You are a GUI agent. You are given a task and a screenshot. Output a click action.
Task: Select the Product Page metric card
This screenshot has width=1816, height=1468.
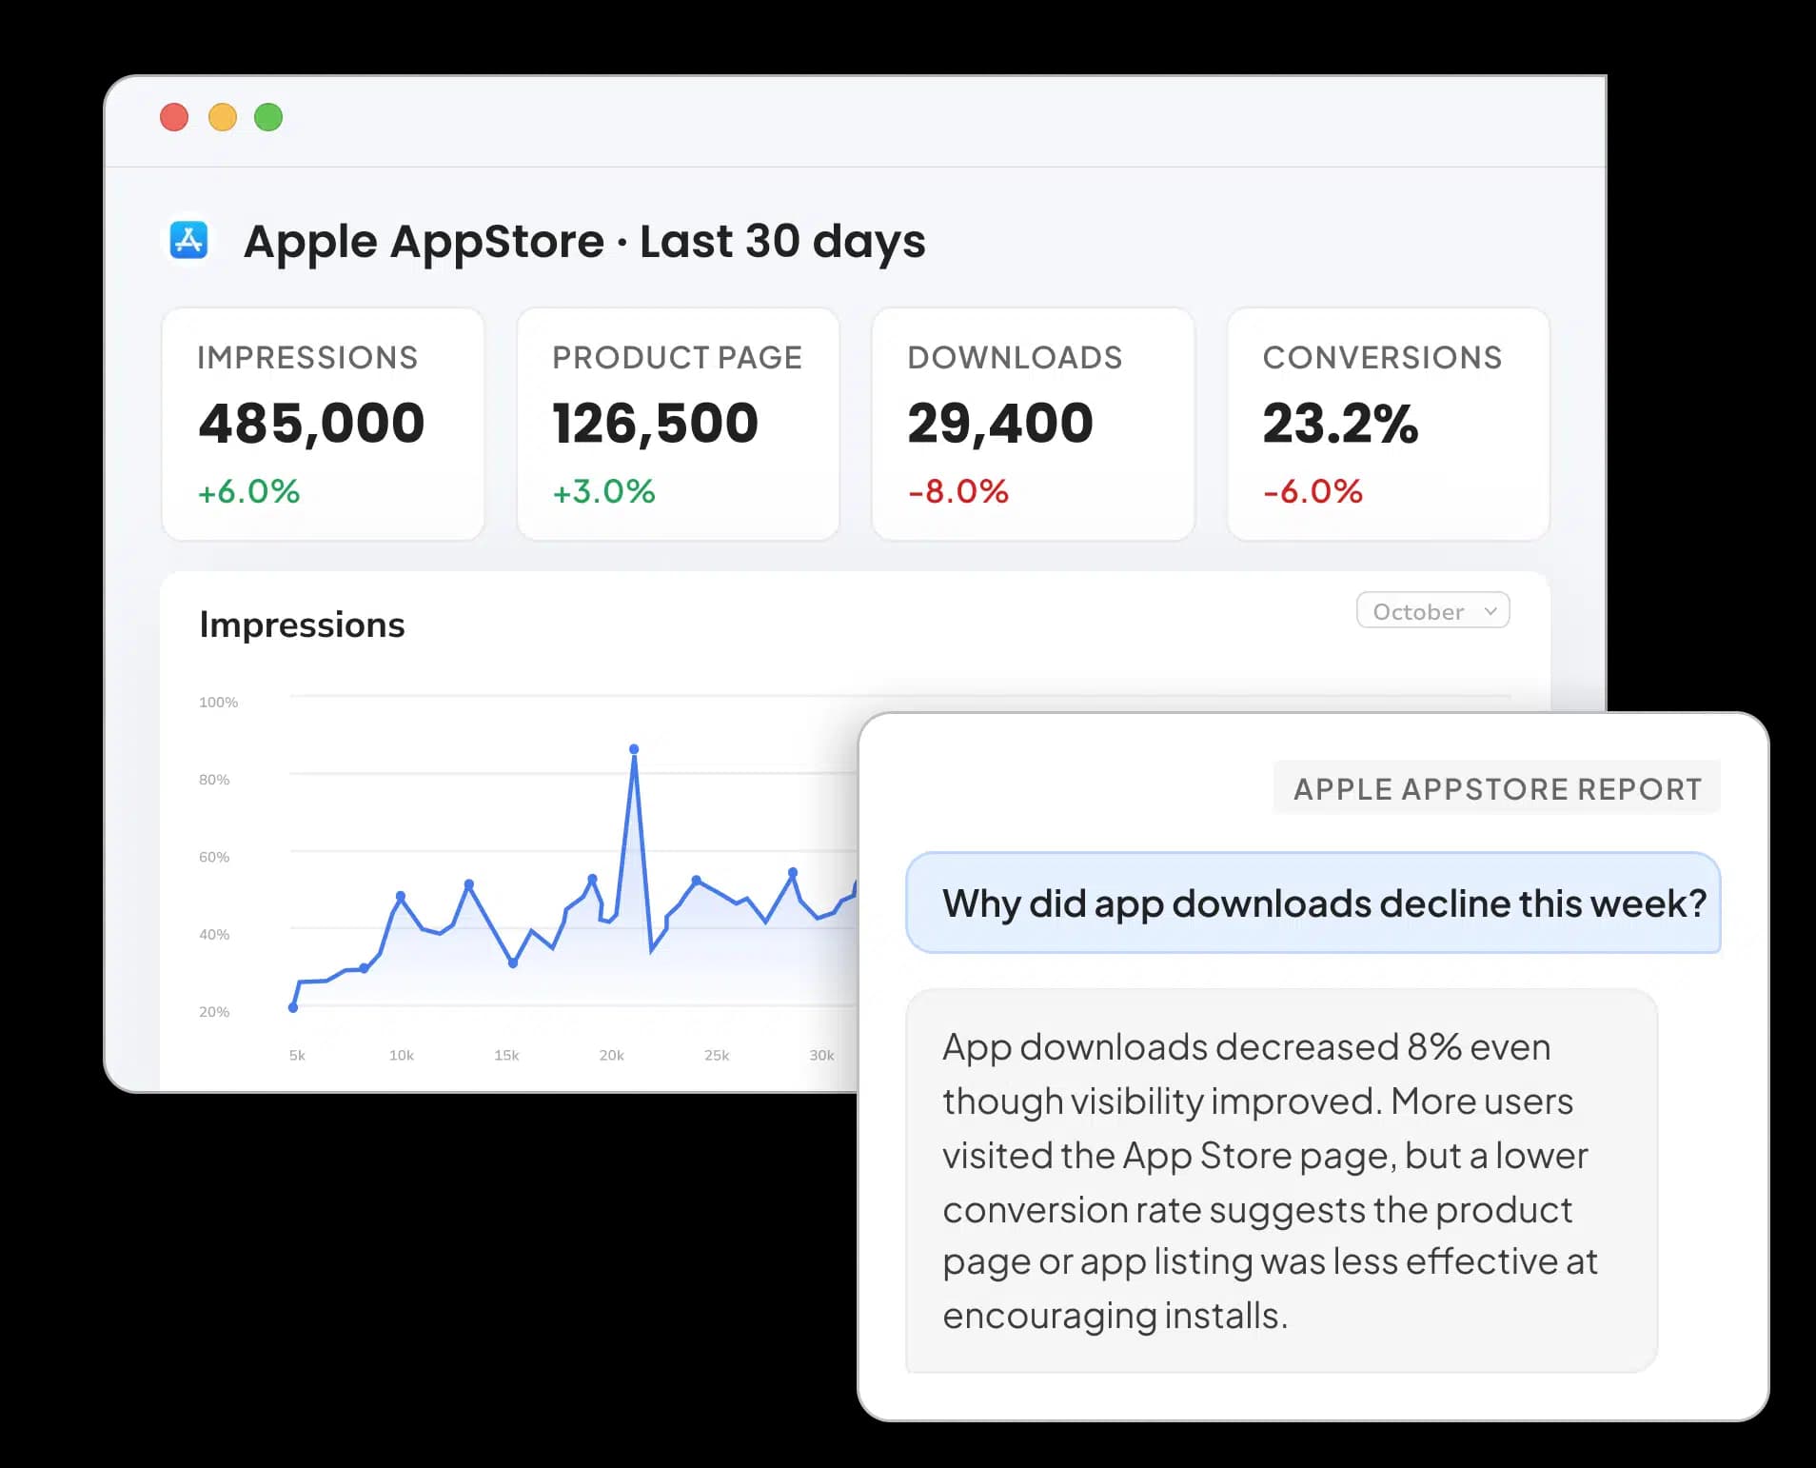point(678,424)
